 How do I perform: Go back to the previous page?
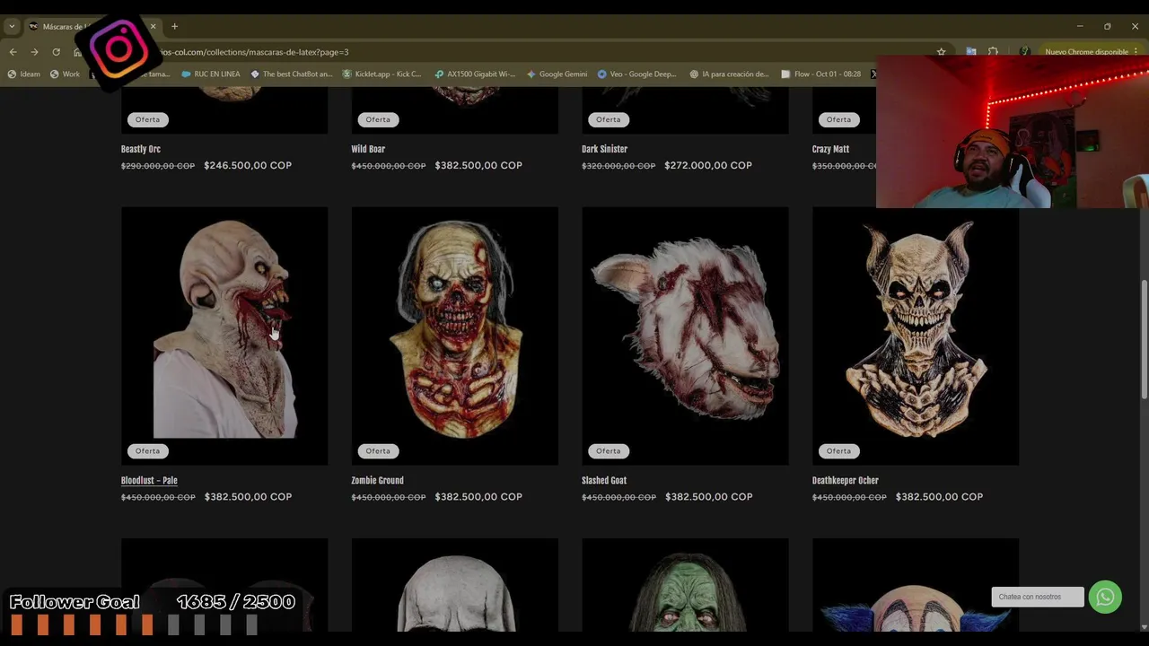13,52
